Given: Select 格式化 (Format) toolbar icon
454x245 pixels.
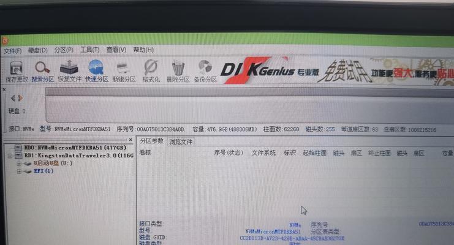Looking at the screenshot, I should coord(151,71).
